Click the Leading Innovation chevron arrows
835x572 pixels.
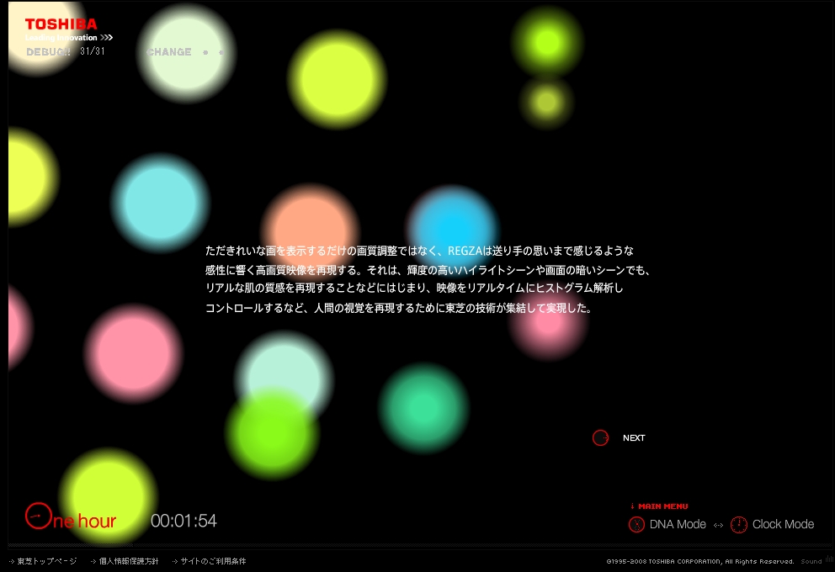pos(106,38)
